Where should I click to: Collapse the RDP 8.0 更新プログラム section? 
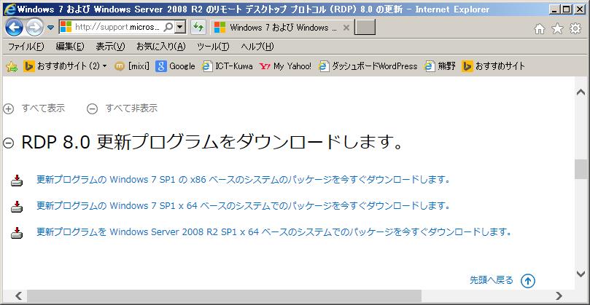pyautogui.click(x=8, y=143)
